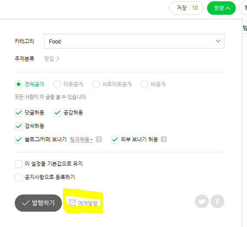Select the 비공개 radio option
247x227 pixels.
145,84
